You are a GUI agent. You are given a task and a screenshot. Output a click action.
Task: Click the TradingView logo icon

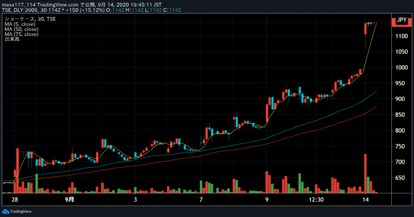tap(5, 211)
